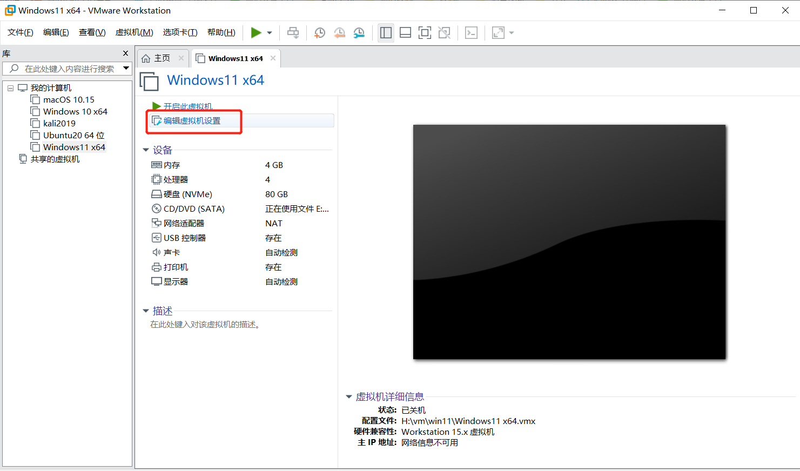The width and height of the screenshot is (800, 471).
Task: Open the 文件(F) menu
Action: [21, 32]
